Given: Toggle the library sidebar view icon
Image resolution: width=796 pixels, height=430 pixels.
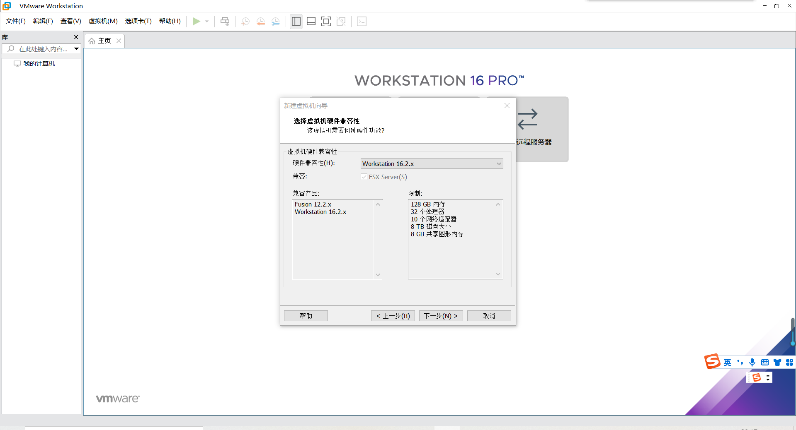Looking at the screenshot, I should (x=296, y=21).
